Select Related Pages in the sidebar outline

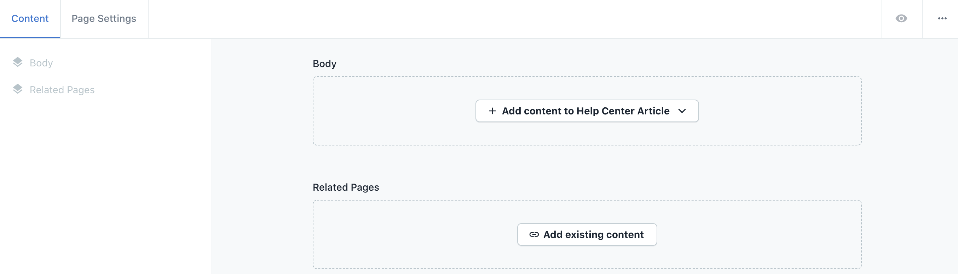click(x=62, y=90)
